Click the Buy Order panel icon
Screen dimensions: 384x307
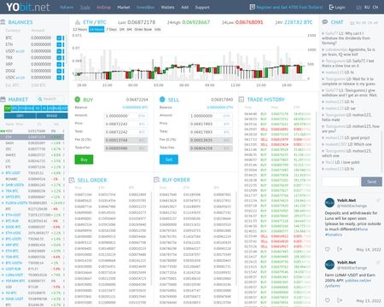[156, 180]
